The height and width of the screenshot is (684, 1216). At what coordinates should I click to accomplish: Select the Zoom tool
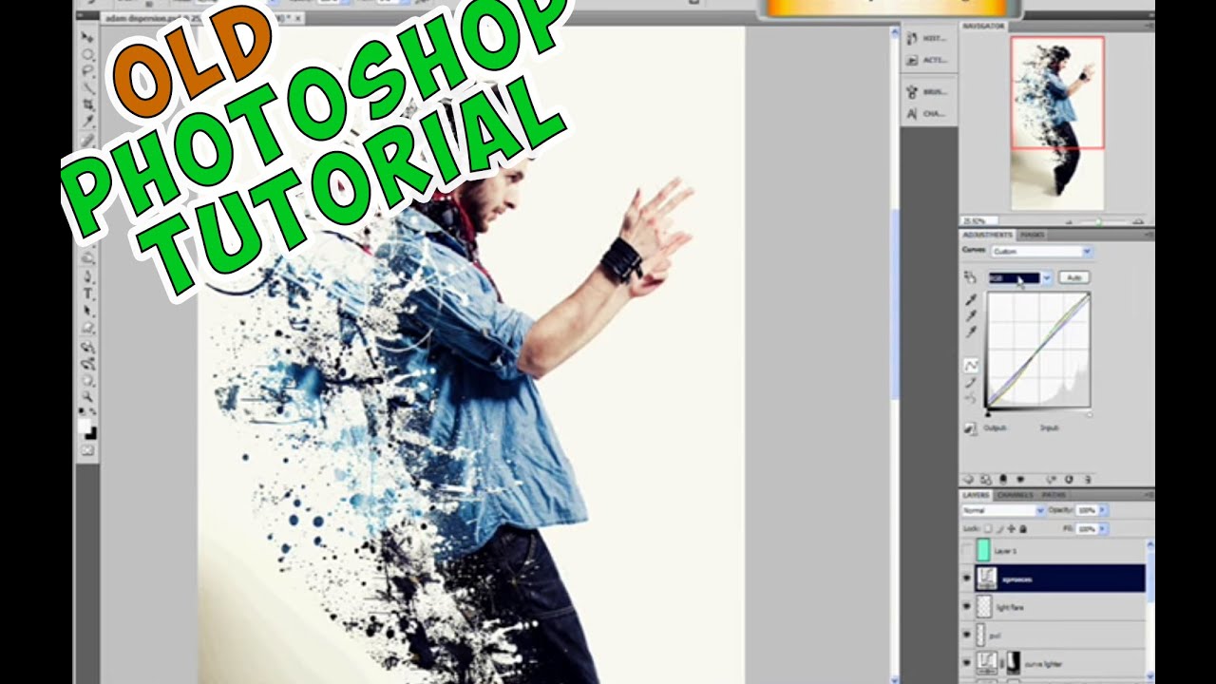point(87,396)
